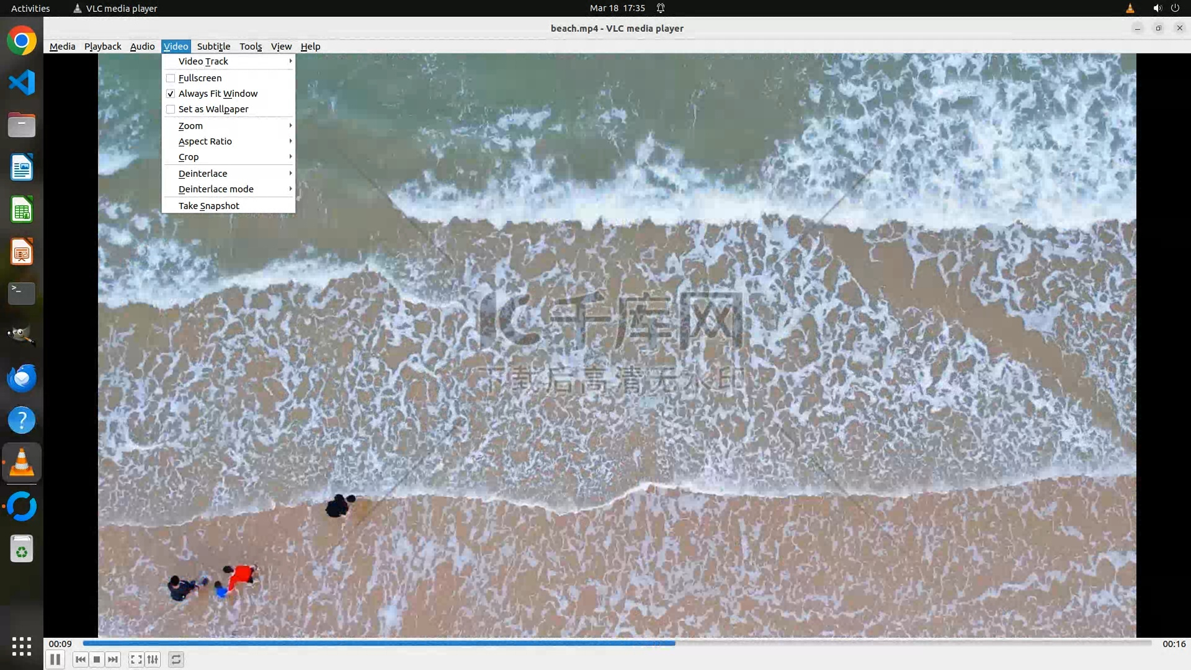
Task: Open the system volume indicator
Action: [x=1157, y=8]
